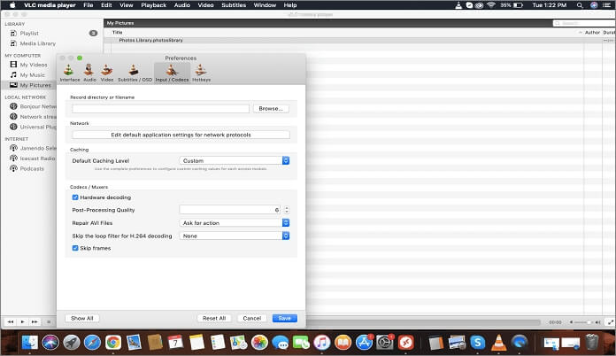Image resolution: width=616 pixels, height=356 pixels.
Task: Open the Interface preferences icon
Action: pos(69,73)
